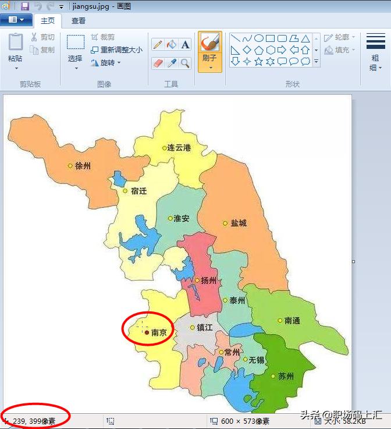Click the Undo arrow in quick access toolbar

tap(38, 6)
